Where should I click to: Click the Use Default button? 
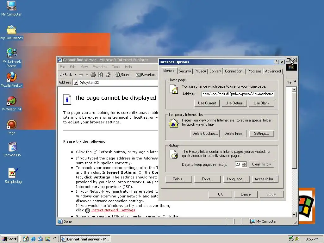(x=234, y=103)
